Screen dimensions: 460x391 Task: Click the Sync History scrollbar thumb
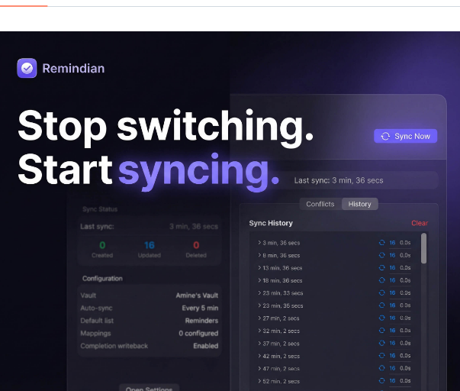[x=423, y=248]
